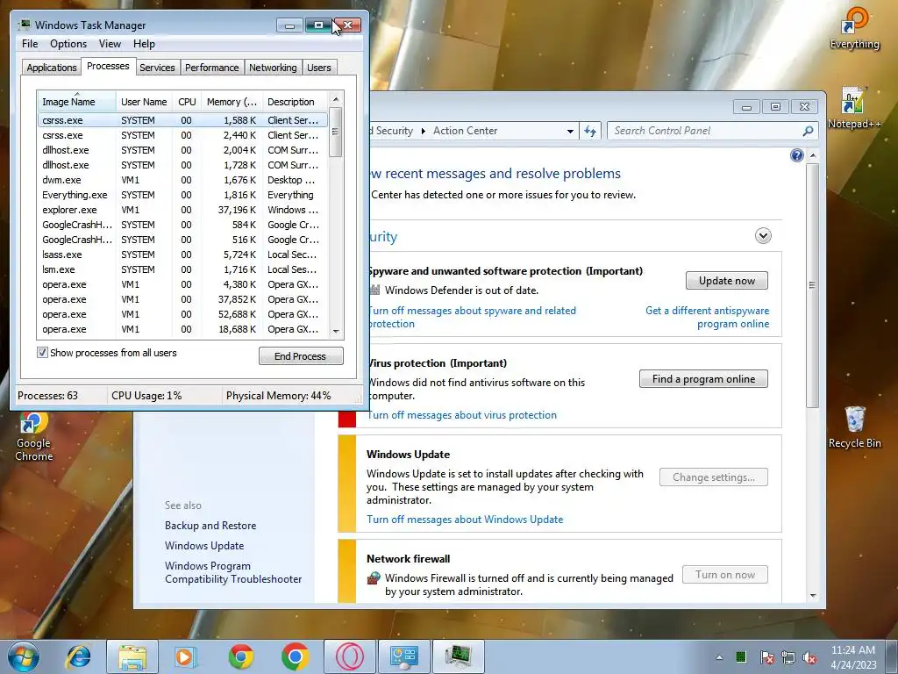Collapse the Security section chevron
This screenshot has height=674, width=898.
[763, 236]
